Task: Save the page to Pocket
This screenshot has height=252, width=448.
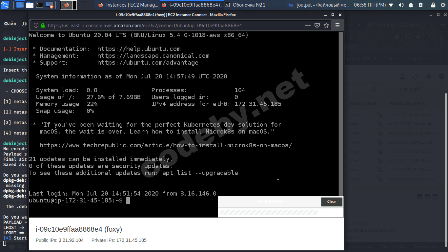Action: click(x=317, y=25)
